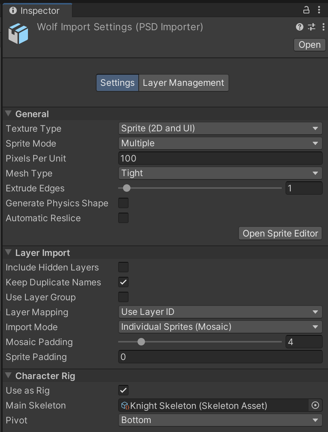328x432 pixels.
Task: Click the Wolf asset package icon
Action: point(19,33)
